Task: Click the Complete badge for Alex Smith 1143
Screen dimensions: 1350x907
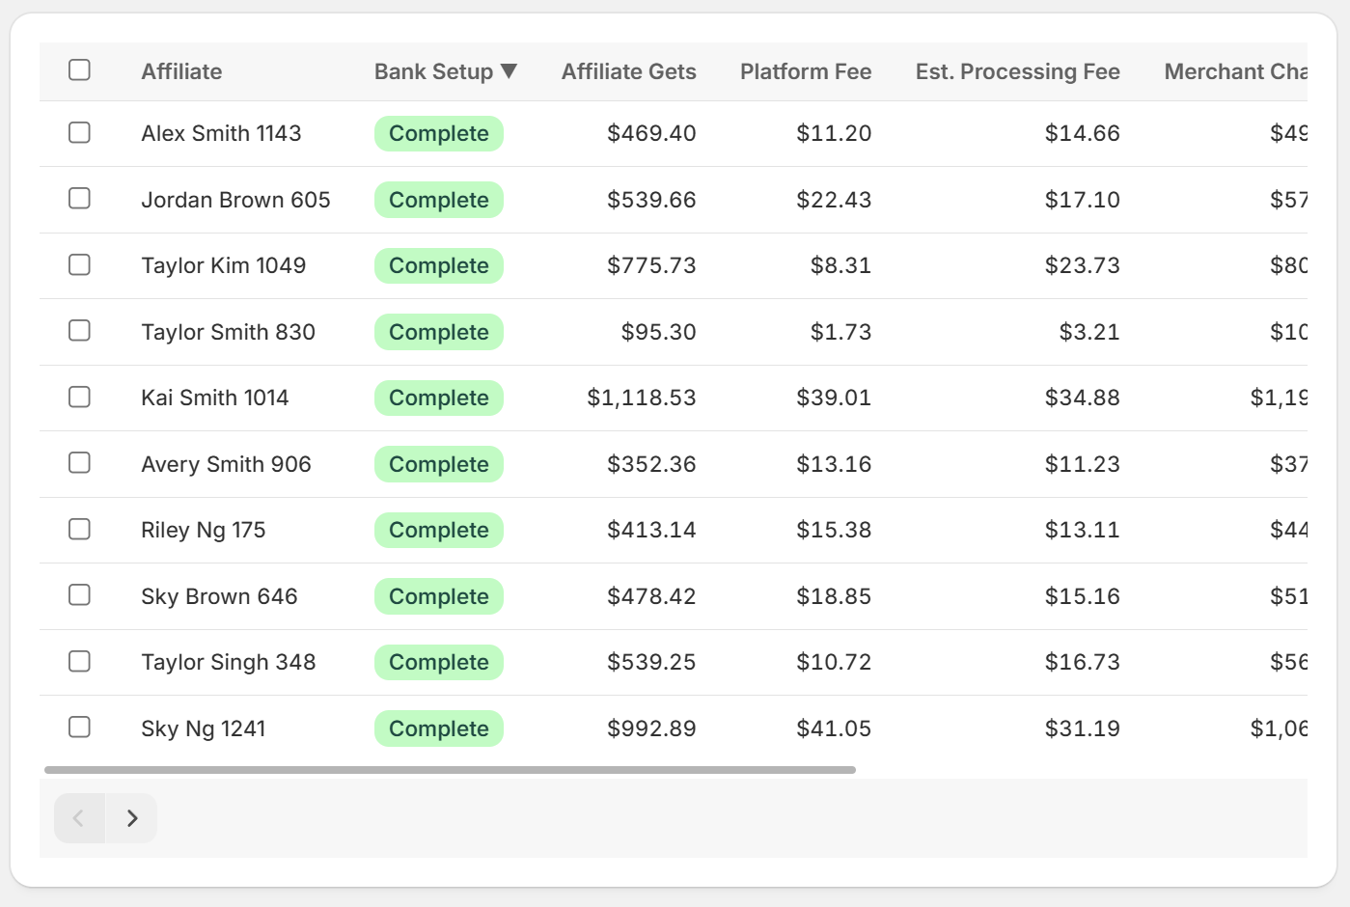Action: pyautogui.click(x=438, y=133)
